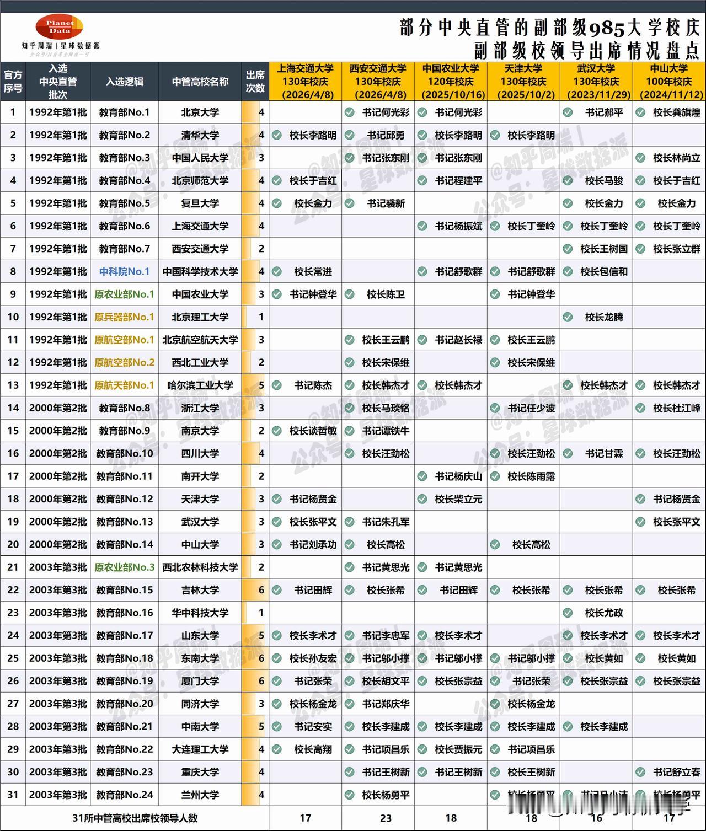The width and height of the screenshot is (706, 831).
Task: Select the 原兵器部No.1 cell
Action: pos(125,317)
